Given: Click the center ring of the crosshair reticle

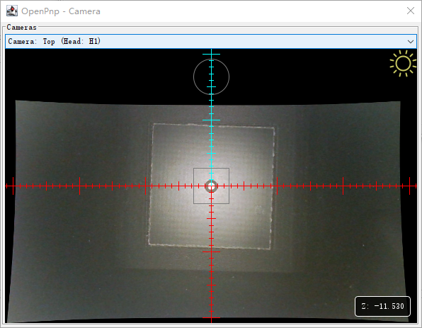Looking at the screenshot, I should tap(211, 186).
